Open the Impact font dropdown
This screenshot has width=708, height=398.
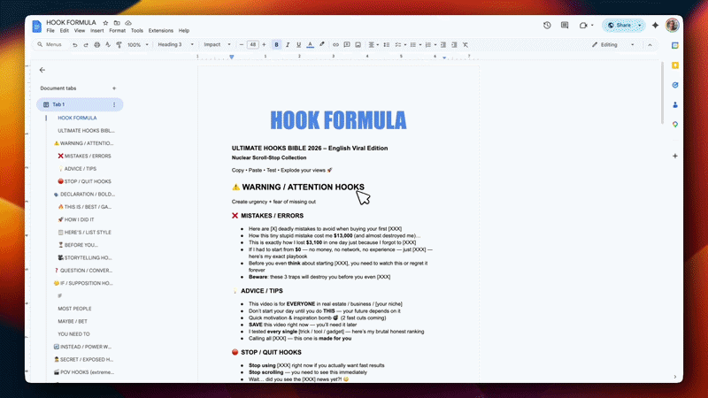pos(218,44)
